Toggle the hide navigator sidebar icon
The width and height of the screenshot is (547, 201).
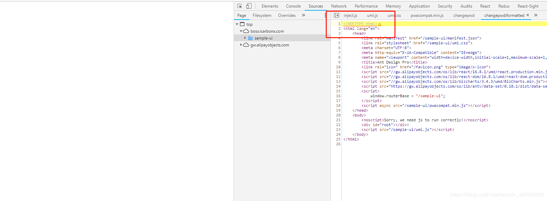(x=336, y=15)
